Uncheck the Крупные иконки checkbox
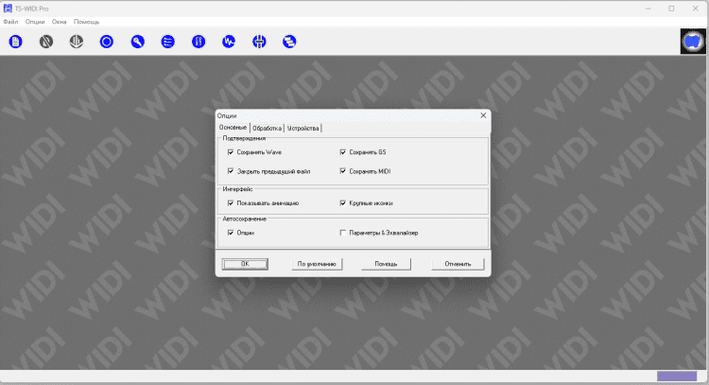 click(x=343, y=203)
